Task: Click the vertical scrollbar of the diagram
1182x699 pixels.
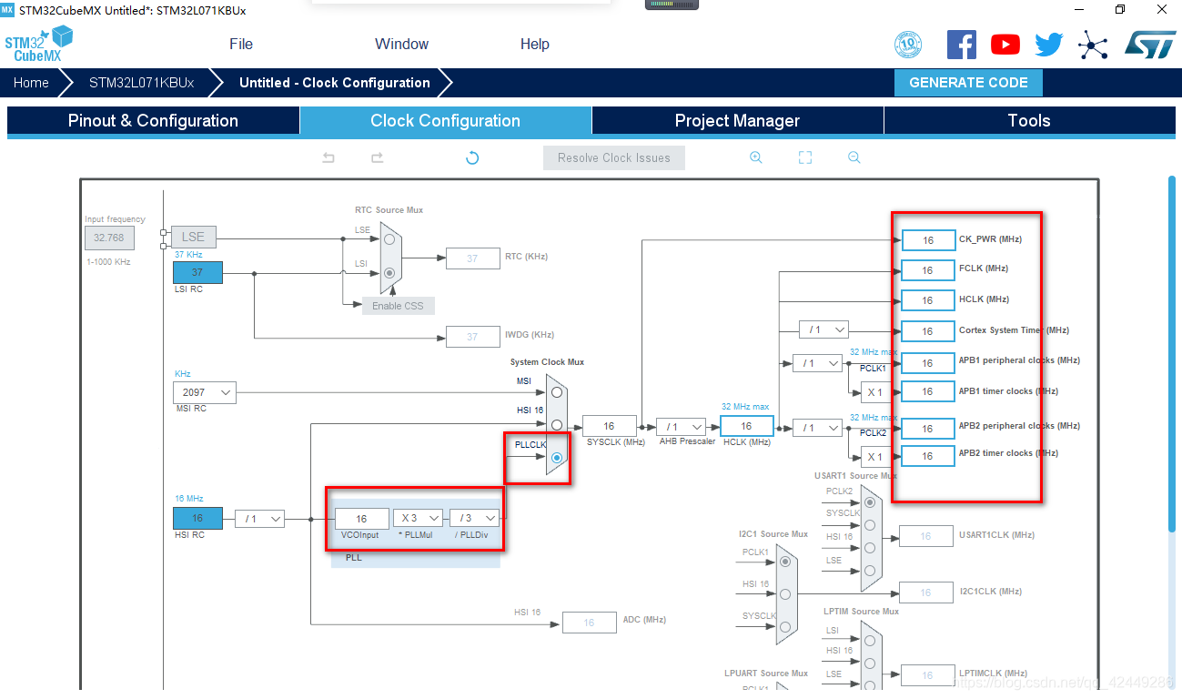Action: pyautogui.click(x=1172, y=353)
